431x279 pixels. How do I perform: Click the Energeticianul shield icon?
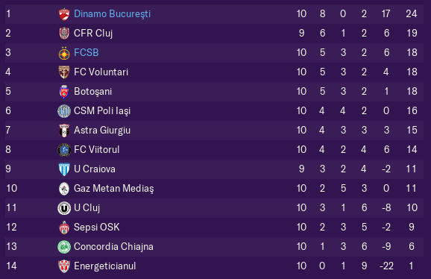[x=64, y=266]
